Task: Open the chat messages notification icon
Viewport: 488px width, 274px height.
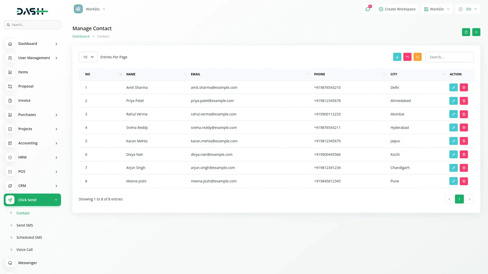Action: tap(368, 9)
